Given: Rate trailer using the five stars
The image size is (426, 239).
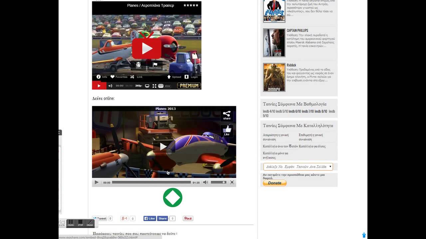Looking at the screenshot, I should coord(191,5).
